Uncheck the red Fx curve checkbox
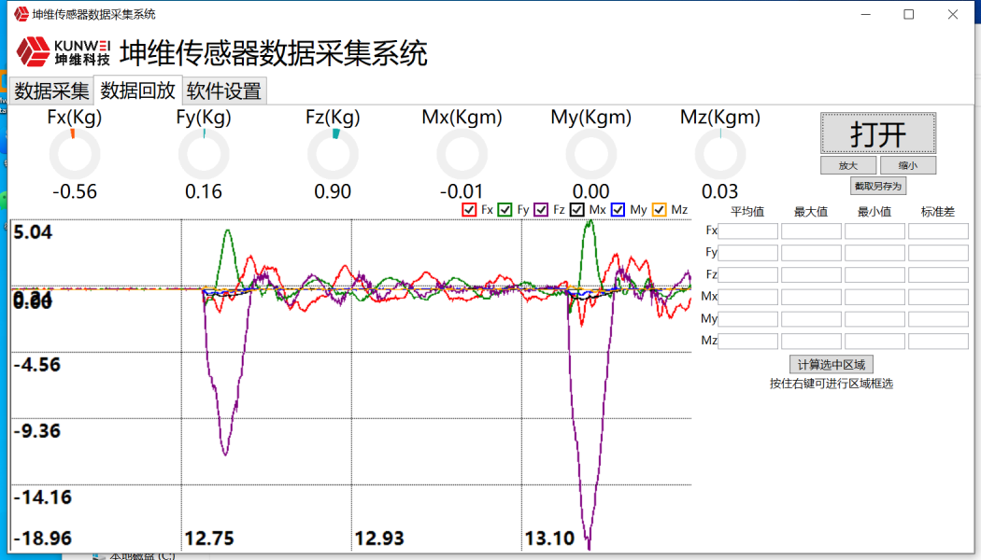 (470, 210)
